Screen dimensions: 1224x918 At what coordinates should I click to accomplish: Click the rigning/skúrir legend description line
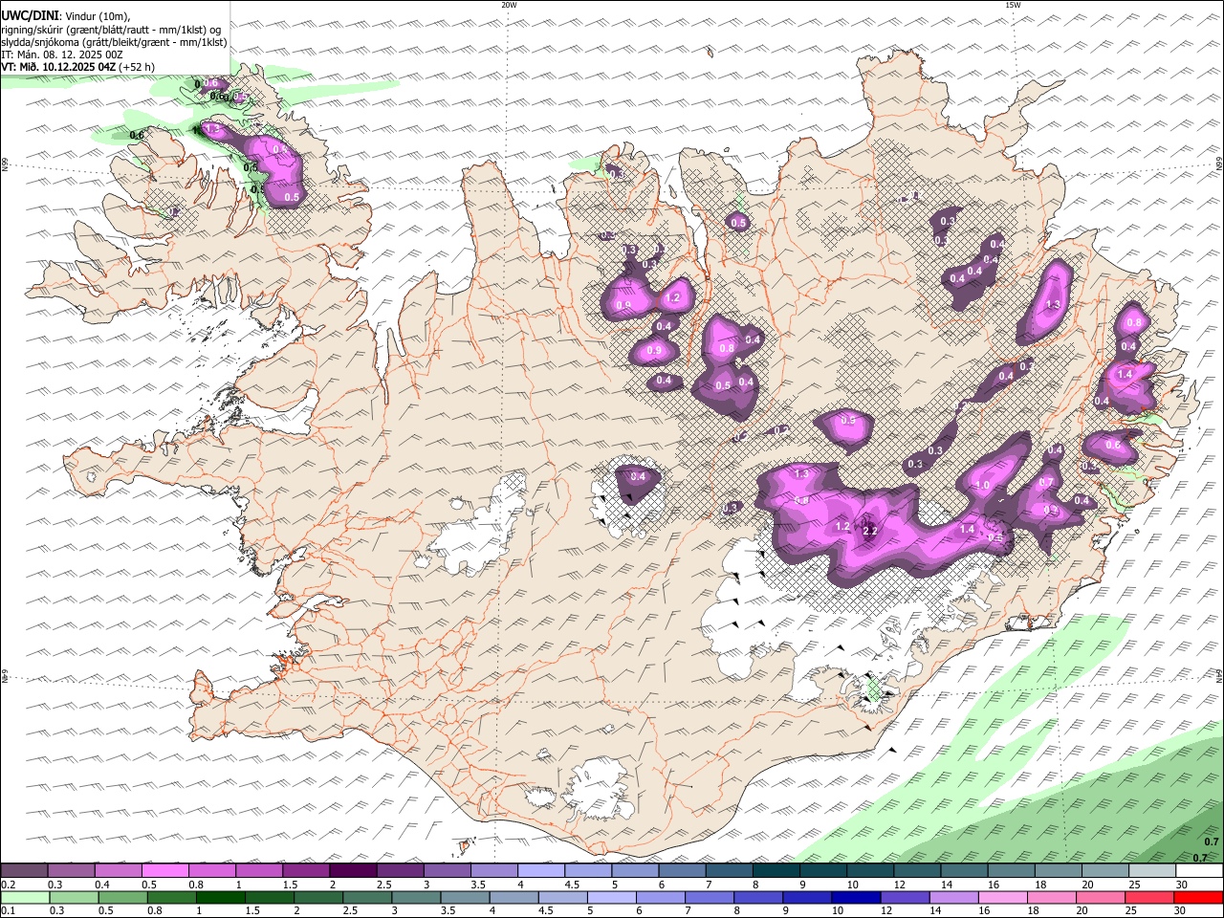pyautogui.click(x=111, y=30)
